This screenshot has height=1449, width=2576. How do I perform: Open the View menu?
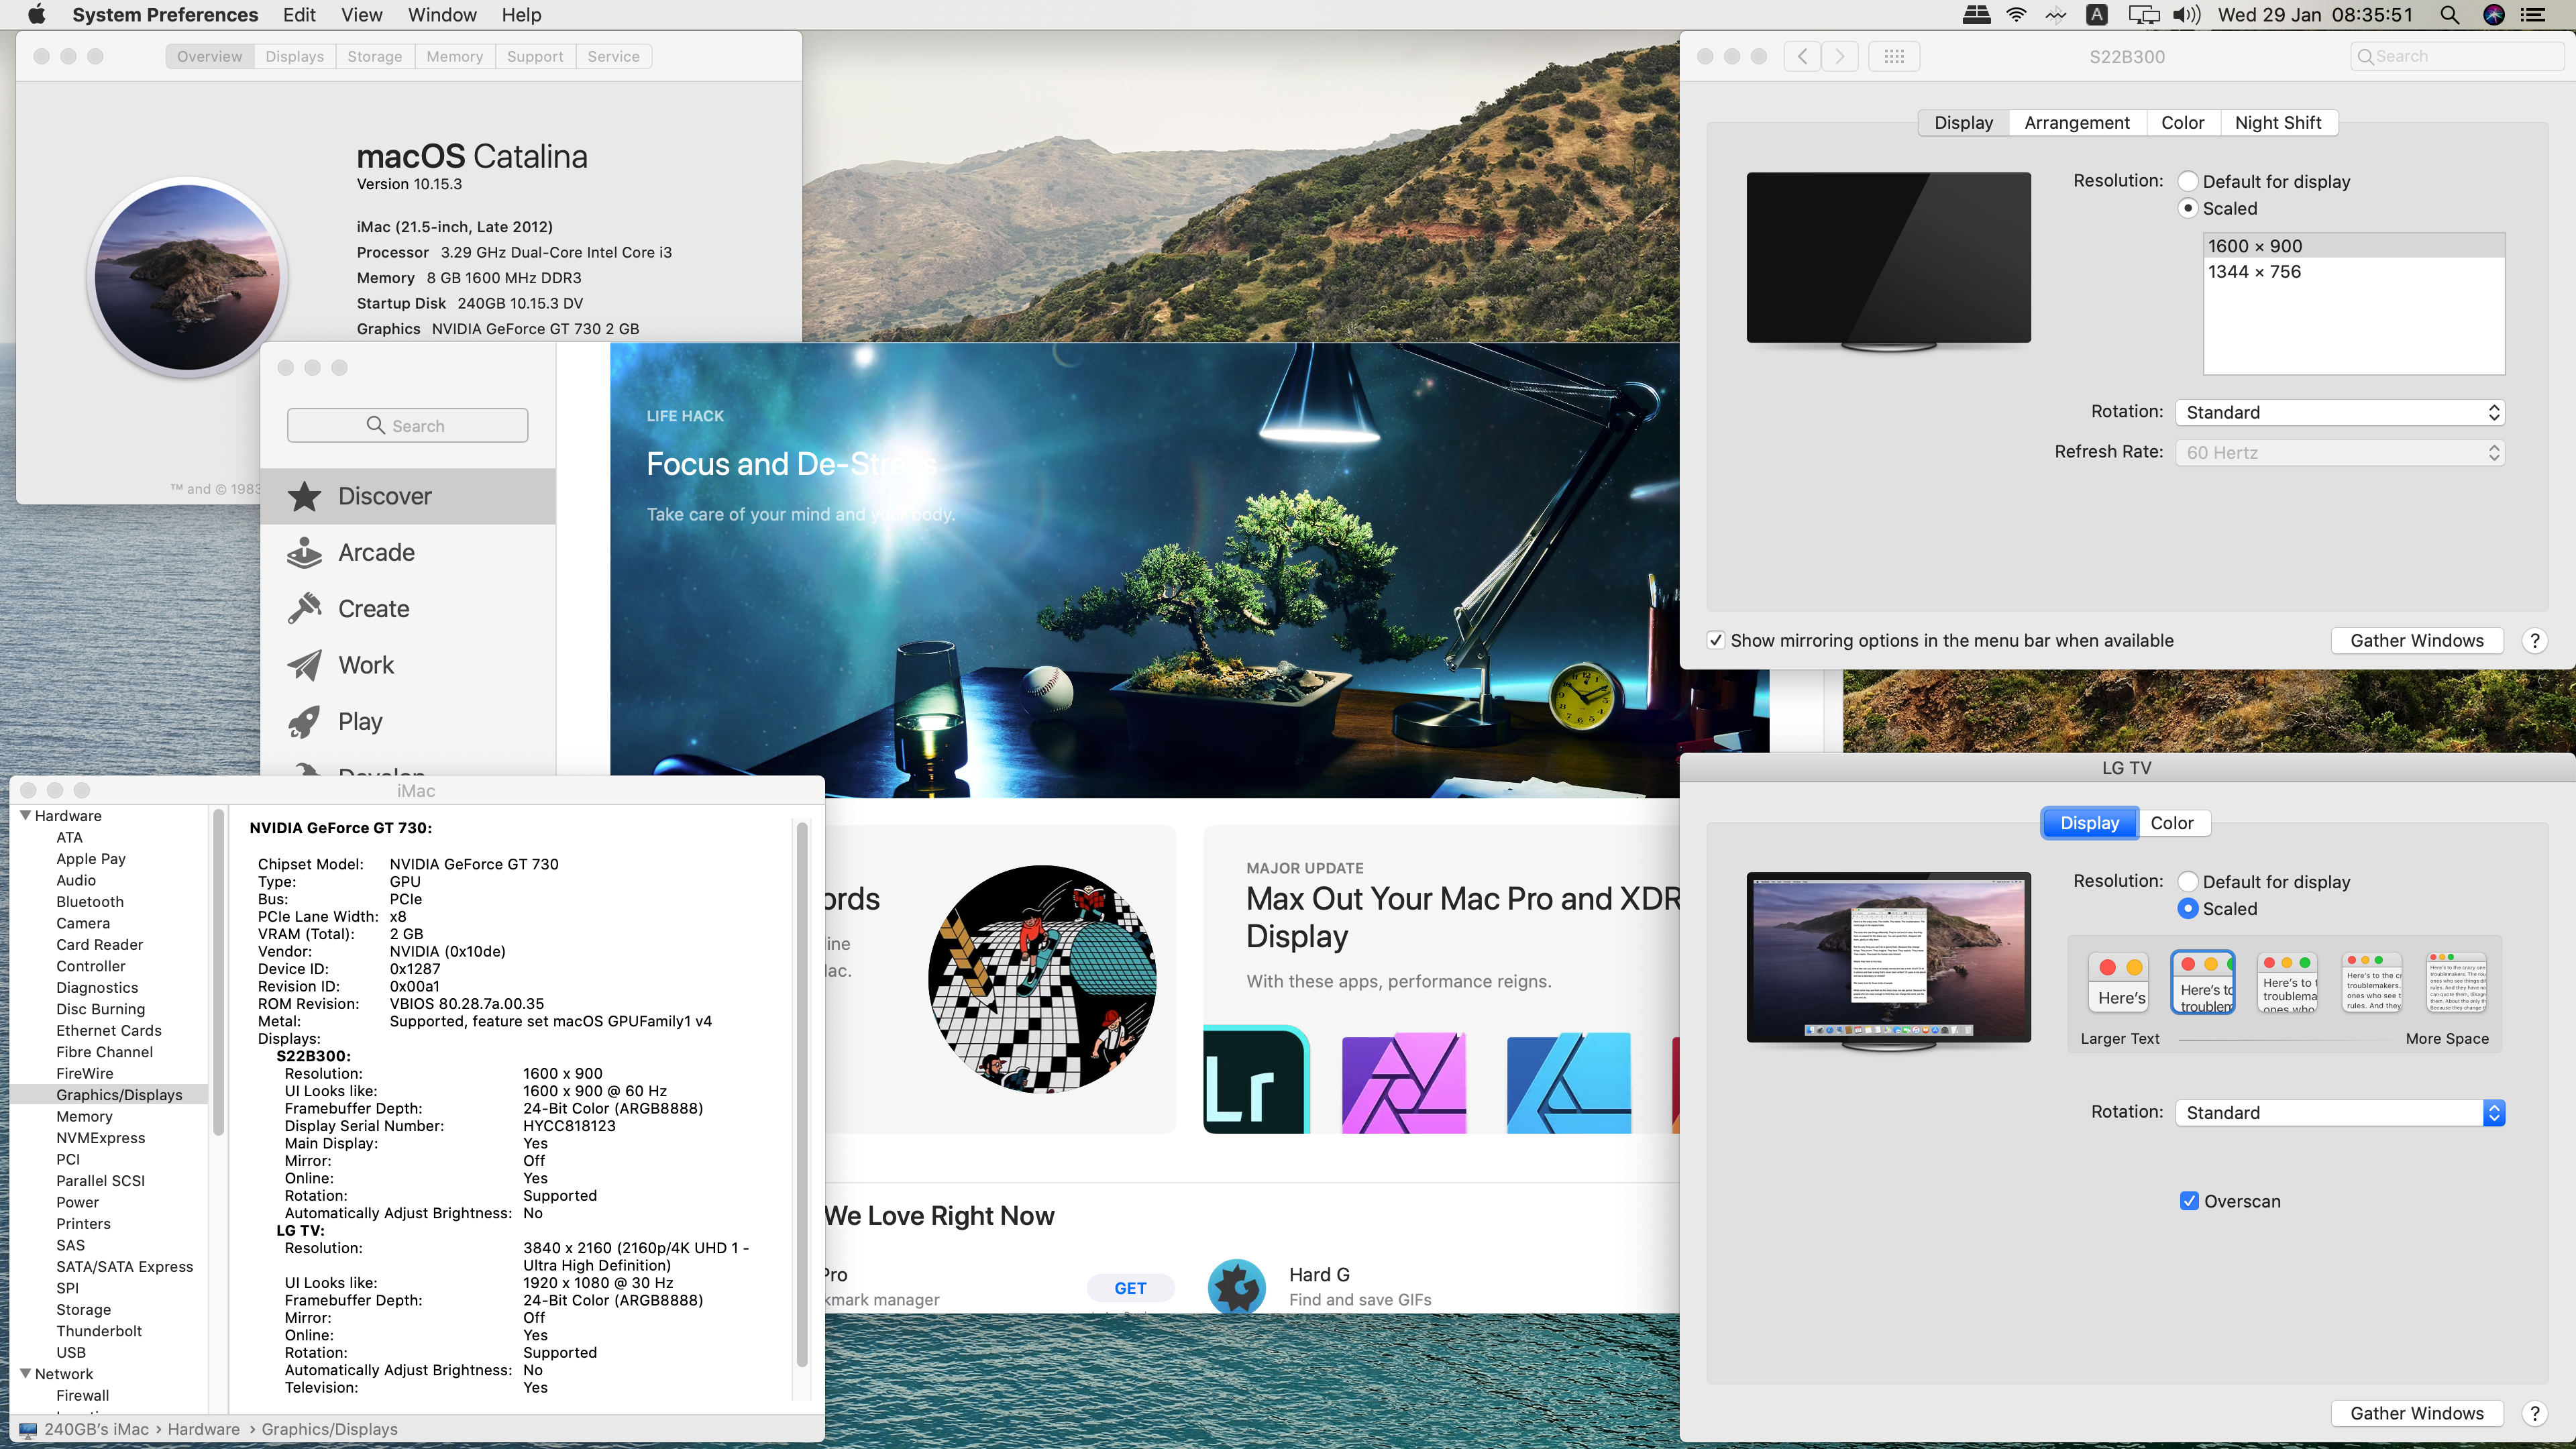[362, 15]
